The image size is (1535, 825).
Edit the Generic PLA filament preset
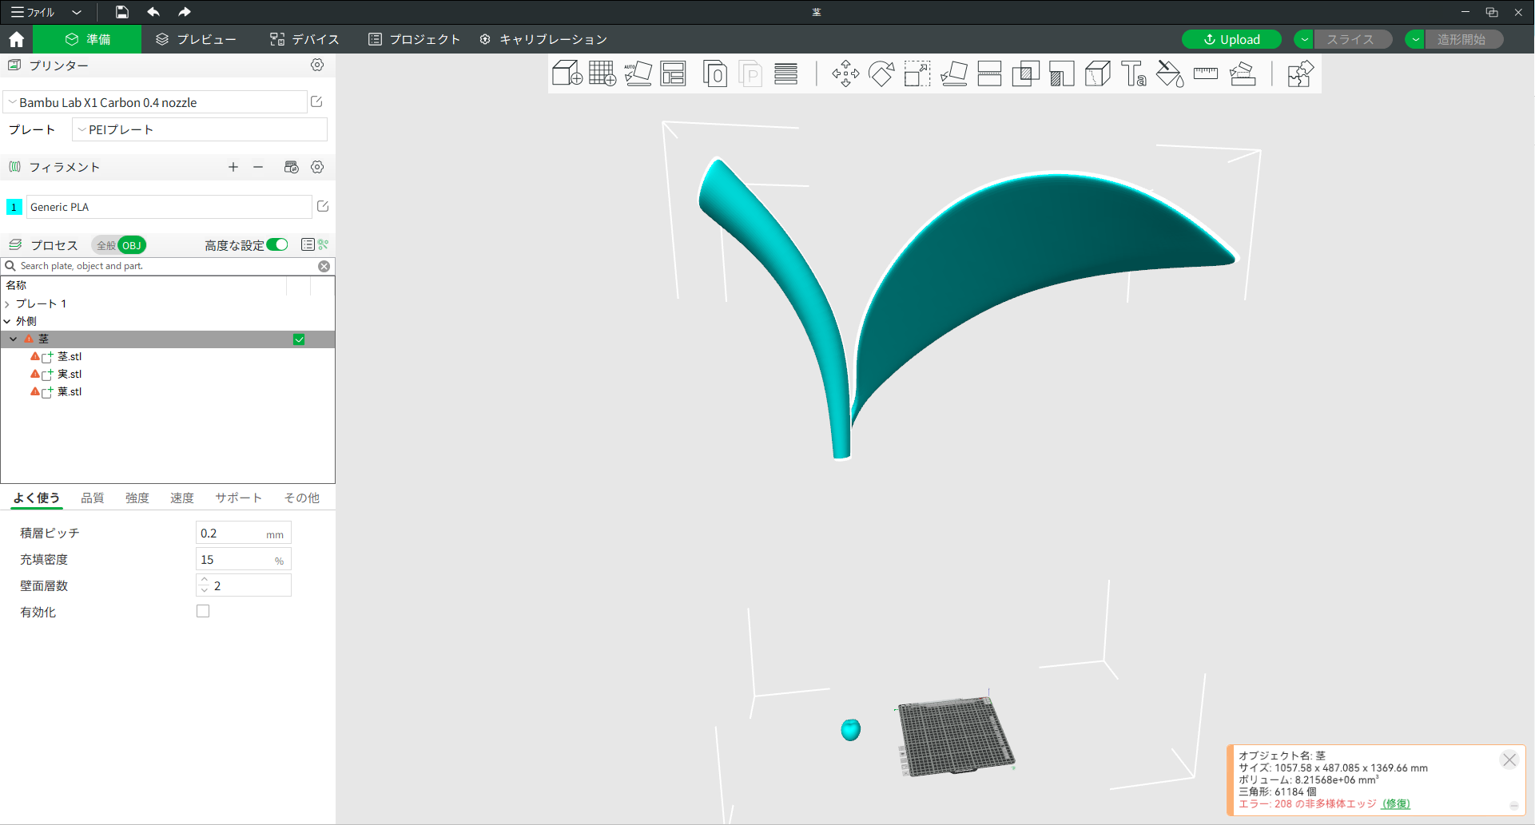tap(323, 206)
